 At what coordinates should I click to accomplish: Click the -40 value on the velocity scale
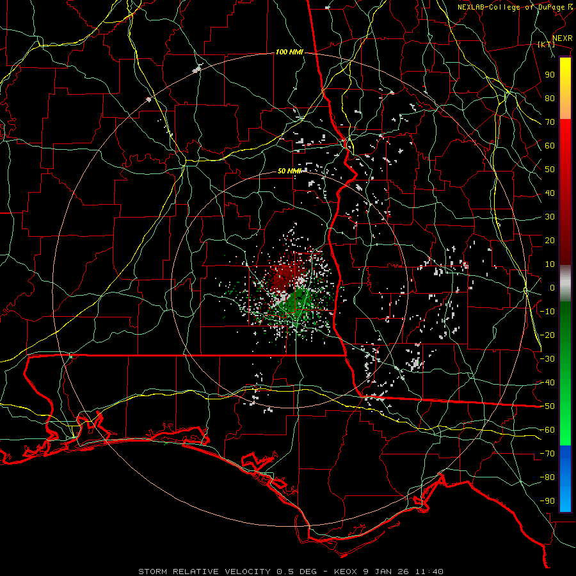pyautogui.click(x=547, y=383)
